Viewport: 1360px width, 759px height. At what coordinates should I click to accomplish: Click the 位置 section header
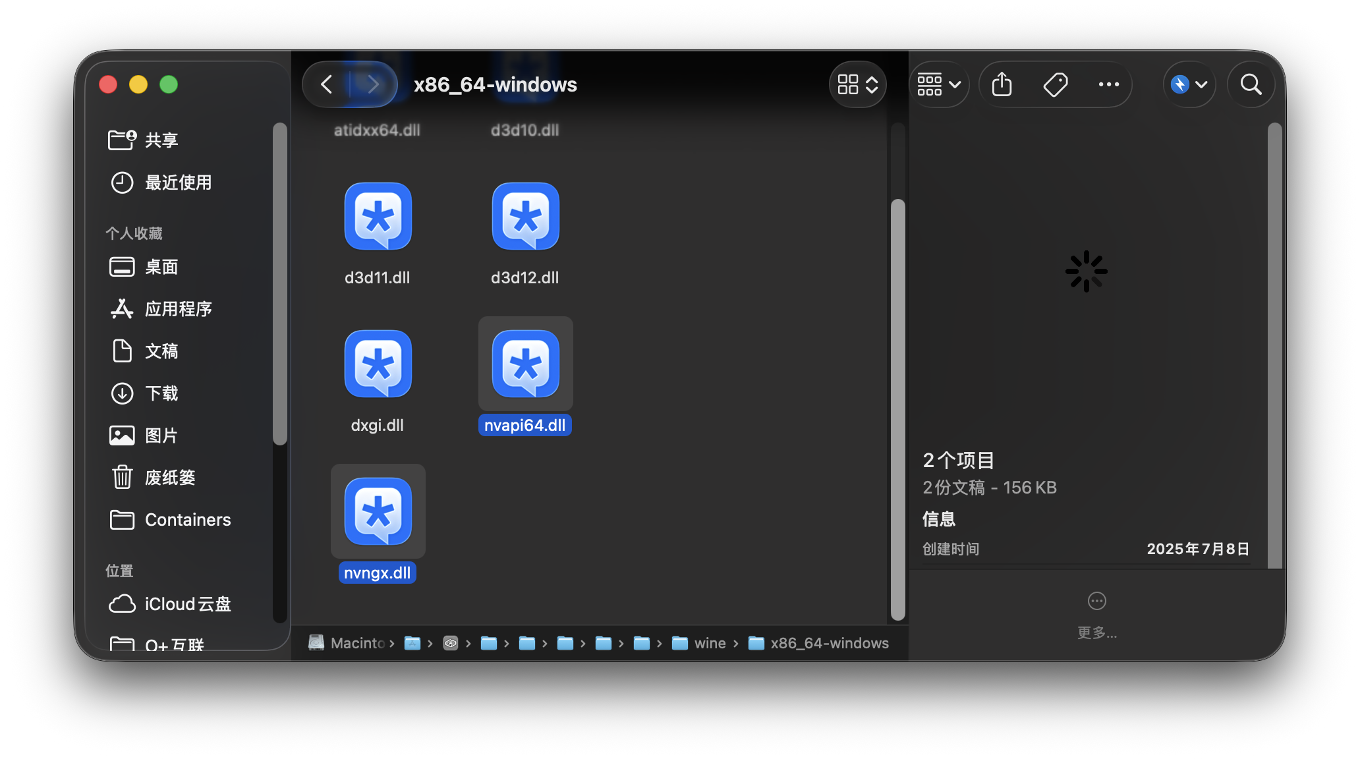tap(119, 571)
